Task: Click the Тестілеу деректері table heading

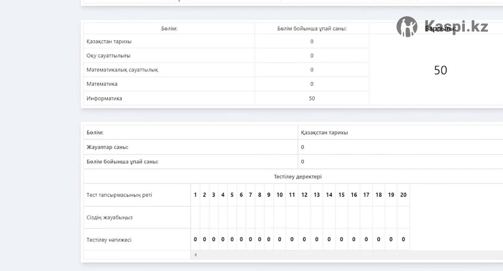Action: click(x=298, y=176)
